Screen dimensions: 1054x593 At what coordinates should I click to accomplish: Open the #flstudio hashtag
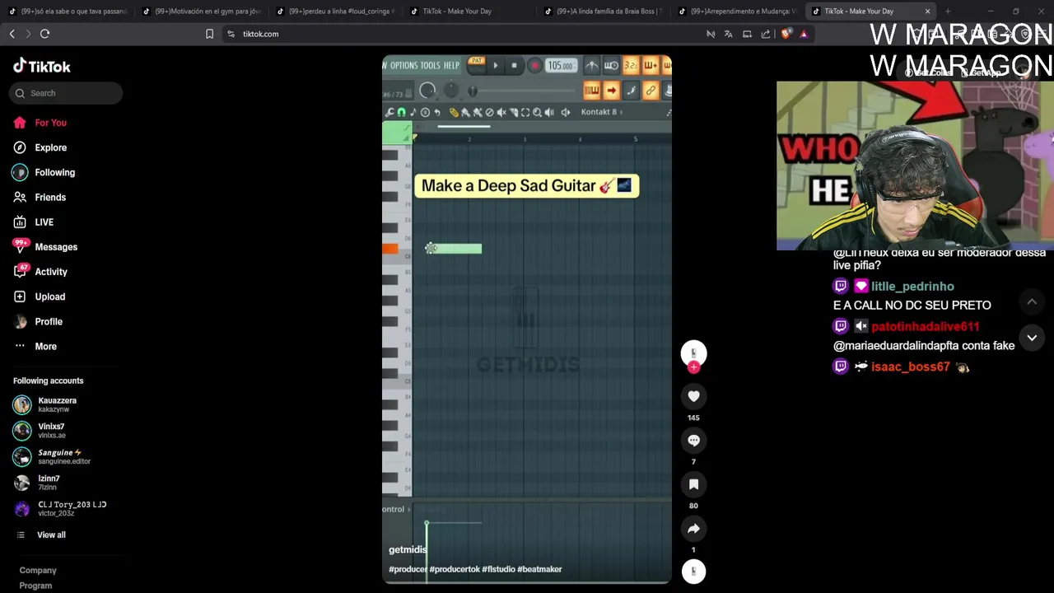[498, 569]
